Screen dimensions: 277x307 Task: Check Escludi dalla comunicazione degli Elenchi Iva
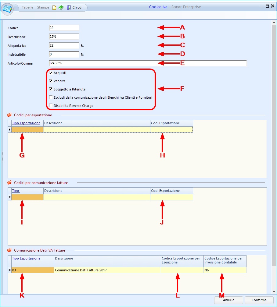51,98
